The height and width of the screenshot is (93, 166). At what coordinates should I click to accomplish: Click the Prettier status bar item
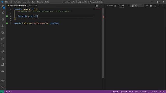(x=154, y=92)
